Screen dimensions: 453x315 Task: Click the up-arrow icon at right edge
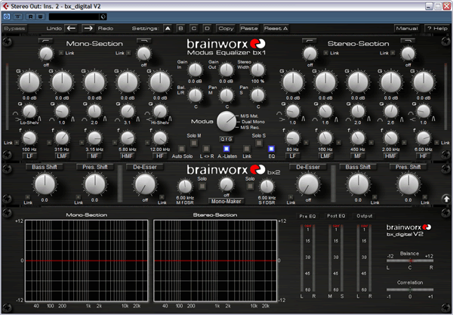pyautogui.click(x=445, y=199)
